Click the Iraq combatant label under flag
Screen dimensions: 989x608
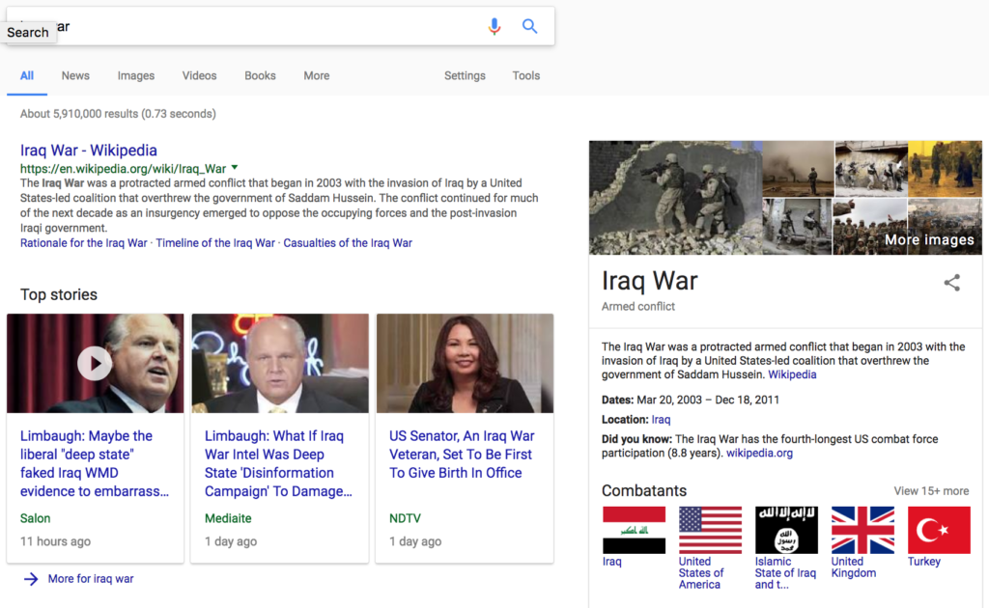click(x=611, y=562)
